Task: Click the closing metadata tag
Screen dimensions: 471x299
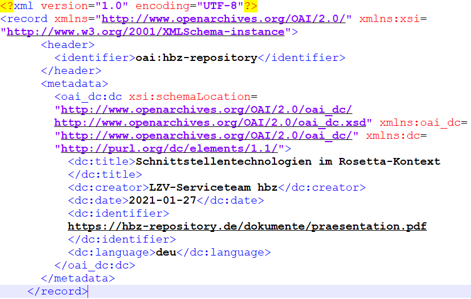Action: pos(78,278)
